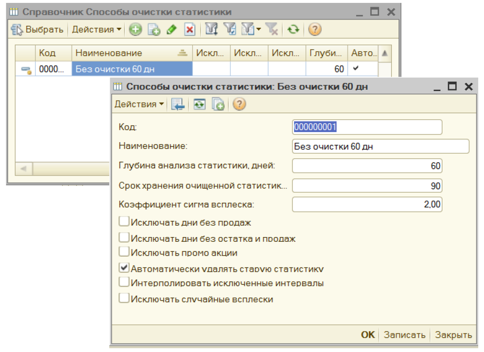Screen dimensions: 484x352
Task: Open Help in the list window toolbar
Action: (314, 30)
